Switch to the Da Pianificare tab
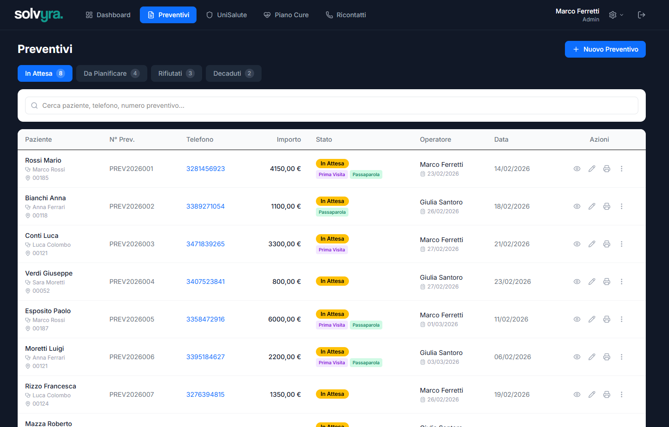Image resolution: width=669 pixels, height=427 pixels. [x=111, y=73]
